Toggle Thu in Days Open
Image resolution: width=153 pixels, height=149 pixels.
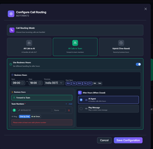click(x=85, y=83)
